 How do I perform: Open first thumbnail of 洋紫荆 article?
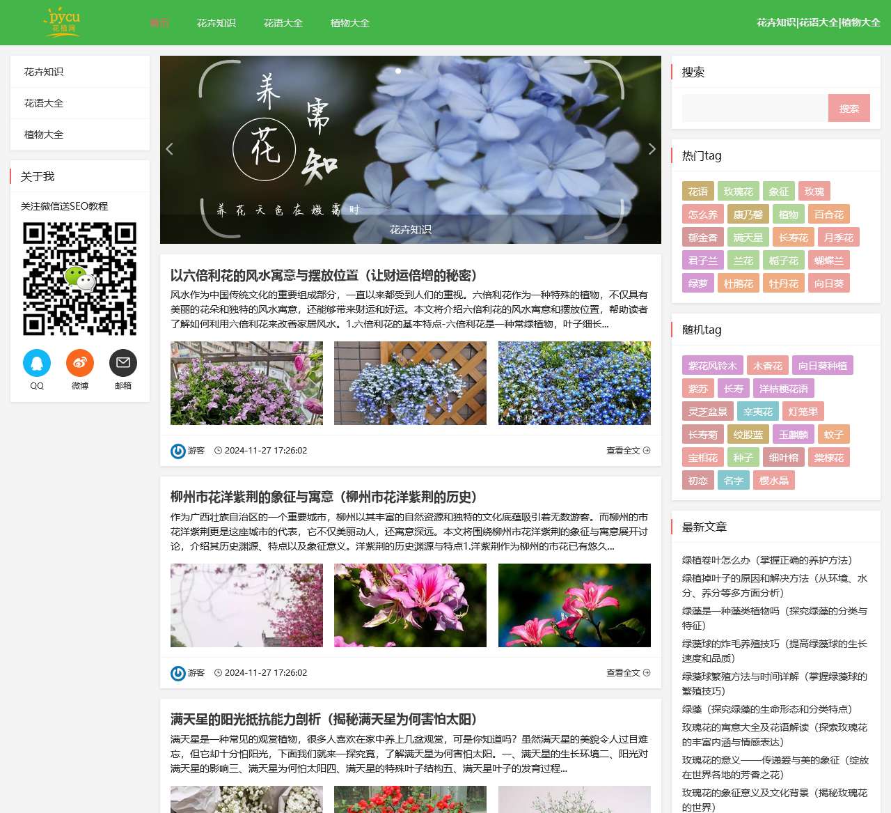(246, 605)
